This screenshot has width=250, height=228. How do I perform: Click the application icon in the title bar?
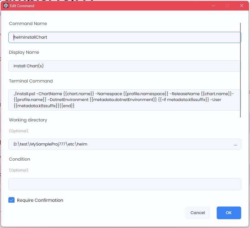(6, 6)
